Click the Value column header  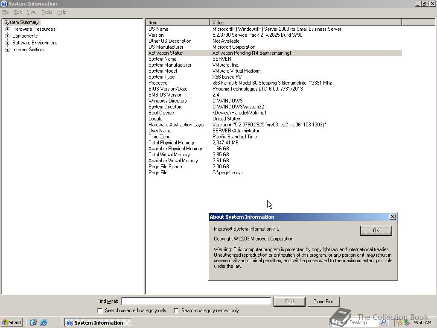pyautogui.click(x=306, y=23)
